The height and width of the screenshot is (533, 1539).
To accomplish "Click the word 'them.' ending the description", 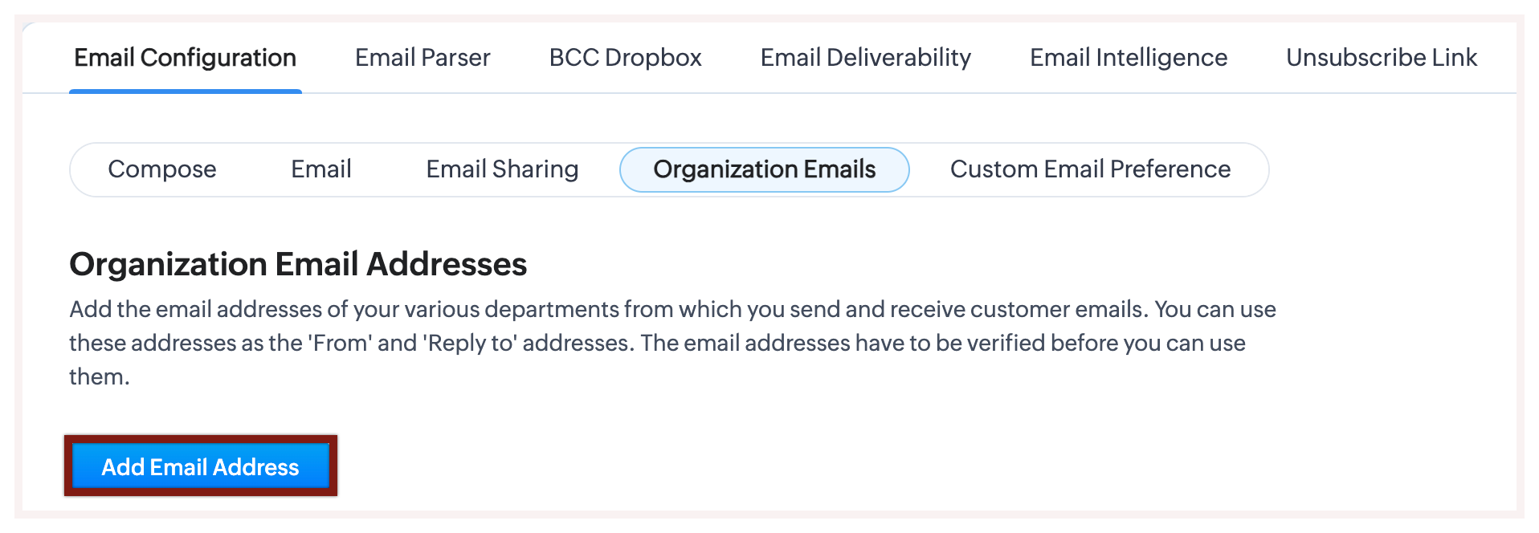I will (100, 377).
